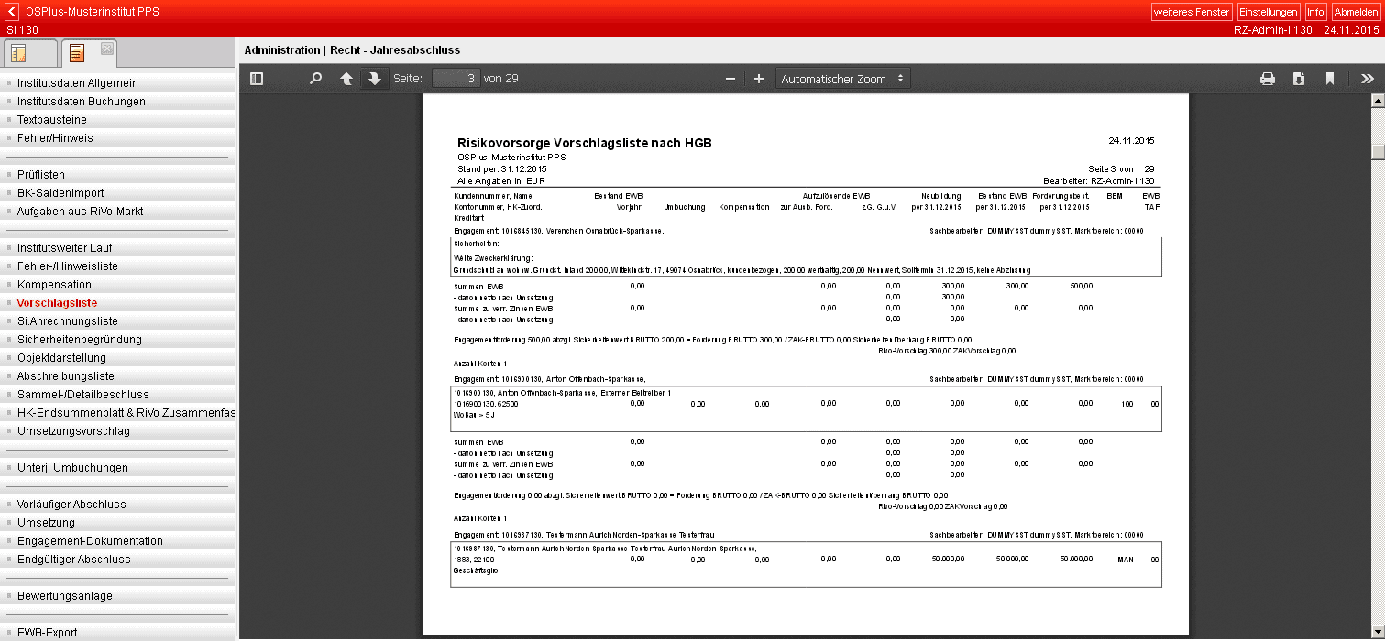Click the PDF vertical scrollbar thumb

coord(1378,151)
